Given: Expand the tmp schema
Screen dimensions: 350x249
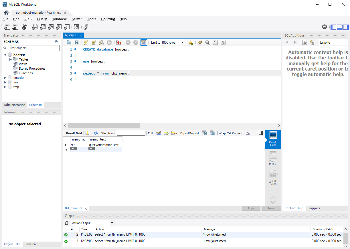Looking at the screenshot, I should pyautogui.click(x=5, y=87).
